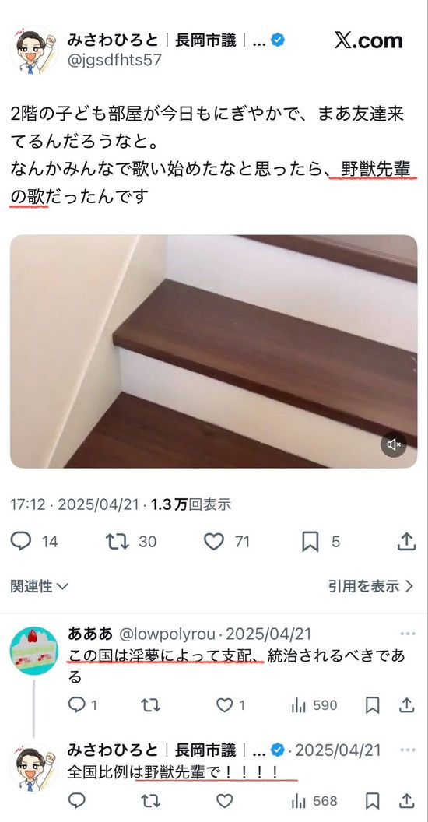This screenshot has height=822, width=428.
Task: Bookmark the main post with 5 bookmarks
Action: [310, 542]
